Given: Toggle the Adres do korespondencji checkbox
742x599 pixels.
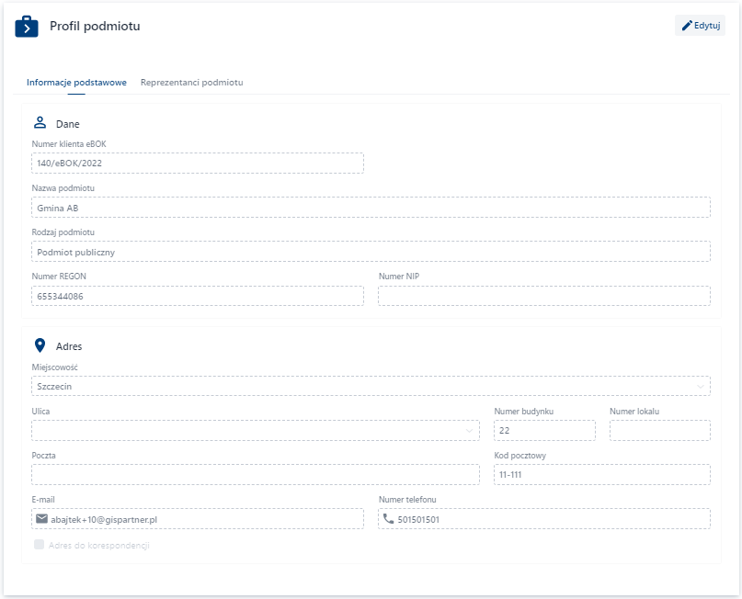Looking at the screenshot, I should (x=39, y=545).
